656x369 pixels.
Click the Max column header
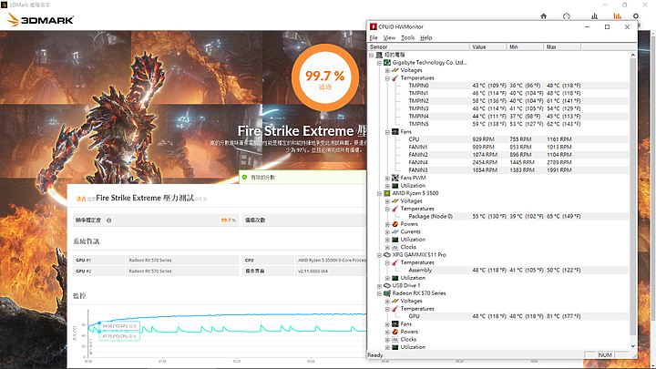562,46
